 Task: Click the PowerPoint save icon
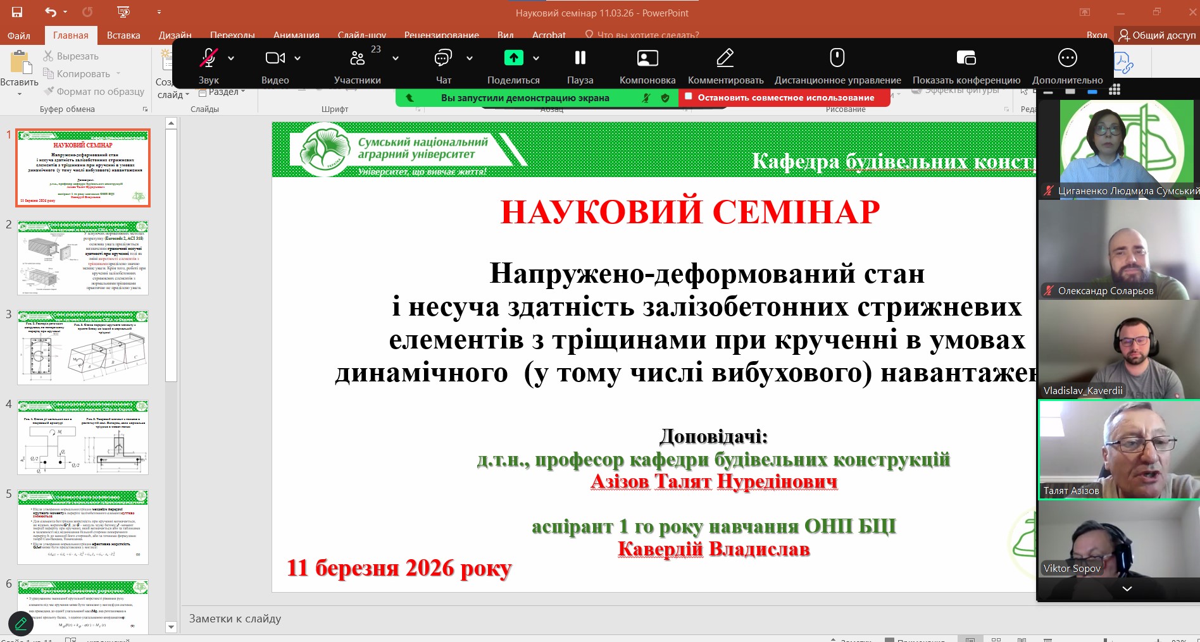[17, 12]
